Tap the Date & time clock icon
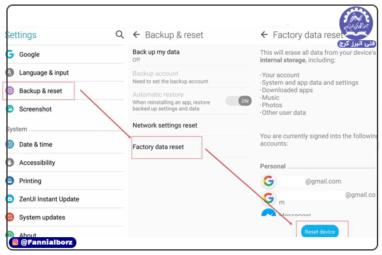Viewport: 382px width, 255px height. (10, 144)
